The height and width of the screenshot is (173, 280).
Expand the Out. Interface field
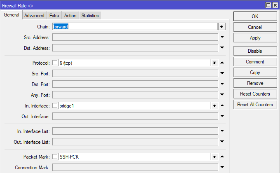pyautogui.click(x=222, y=116)
